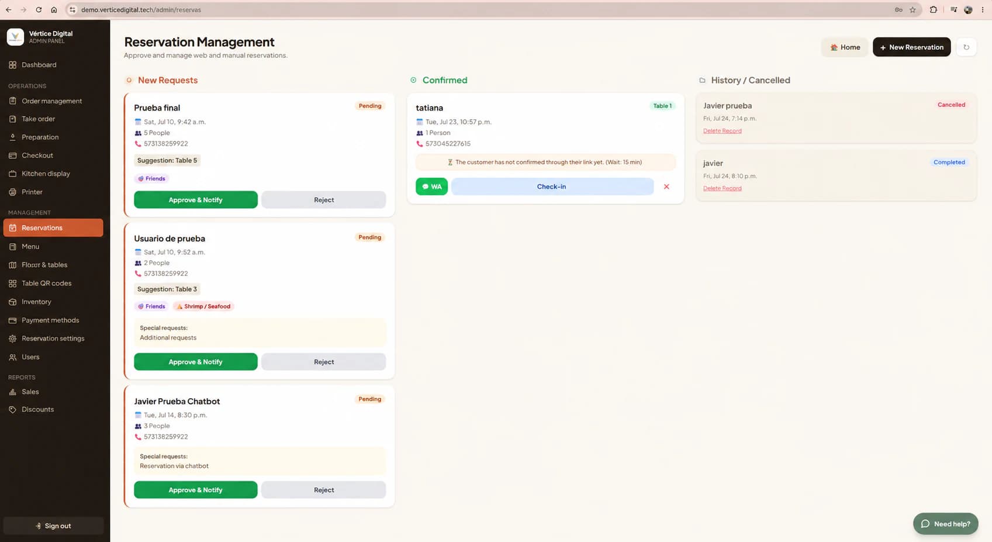Image resolution: width=992 pixels, height=542 pixels.
Task: Click Tue, Jul 14, 8:30 p.m. date text
Action: pos(175,415)
